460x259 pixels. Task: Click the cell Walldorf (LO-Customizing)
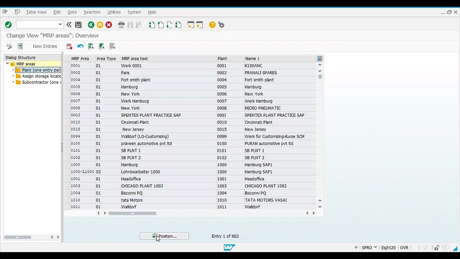(x=168, y=136)
